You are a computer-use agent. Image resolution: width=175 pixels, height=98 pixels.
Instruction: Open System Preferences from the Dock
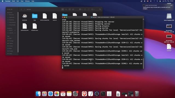[x=75, y=94]
